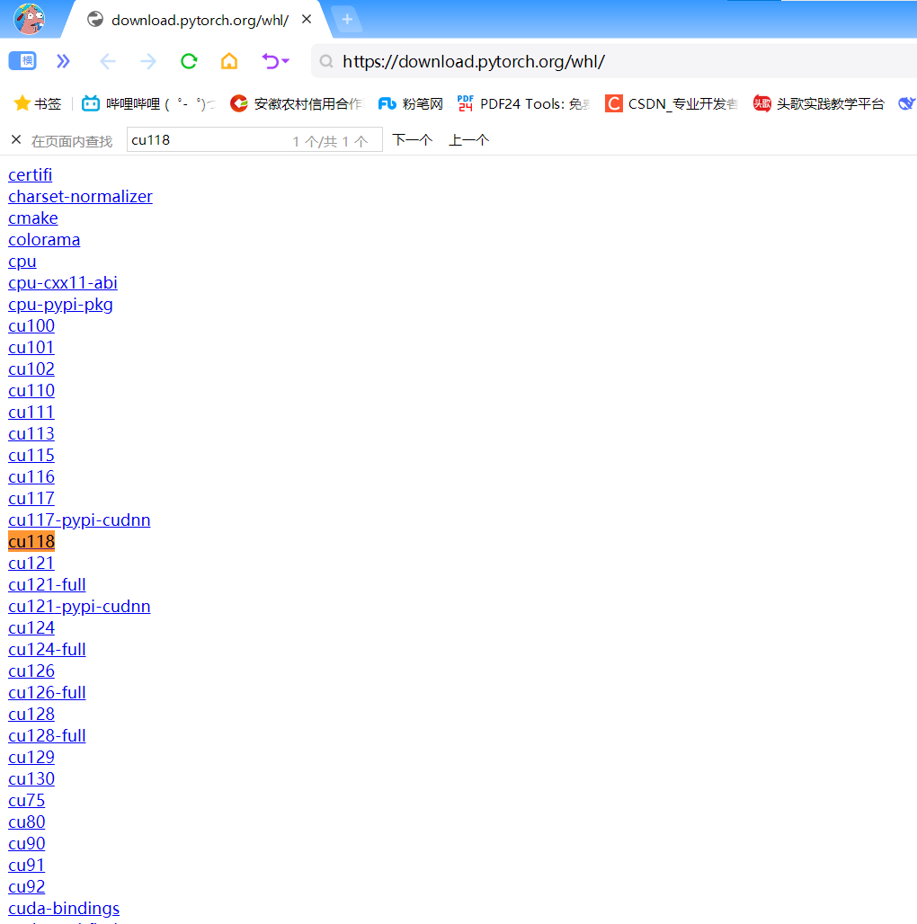Open the cu117-pypi-cudnn link
The image size is (917, 924).
[79, 520]
